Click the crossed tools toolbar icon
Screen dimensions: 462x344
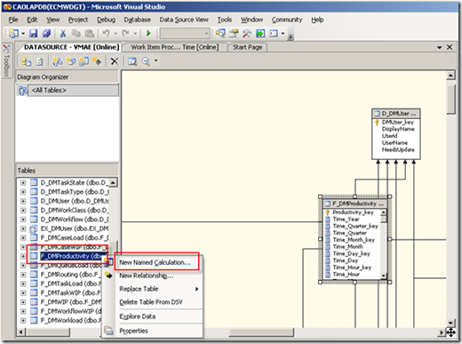coord(247,33)
